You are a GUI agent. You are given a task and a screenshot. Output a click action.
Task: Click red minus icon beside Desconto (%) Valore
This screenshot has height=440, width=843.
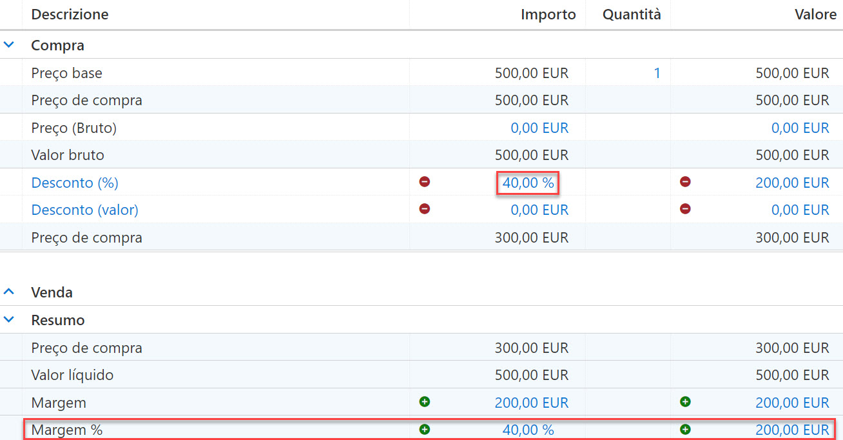click(685, 182)
